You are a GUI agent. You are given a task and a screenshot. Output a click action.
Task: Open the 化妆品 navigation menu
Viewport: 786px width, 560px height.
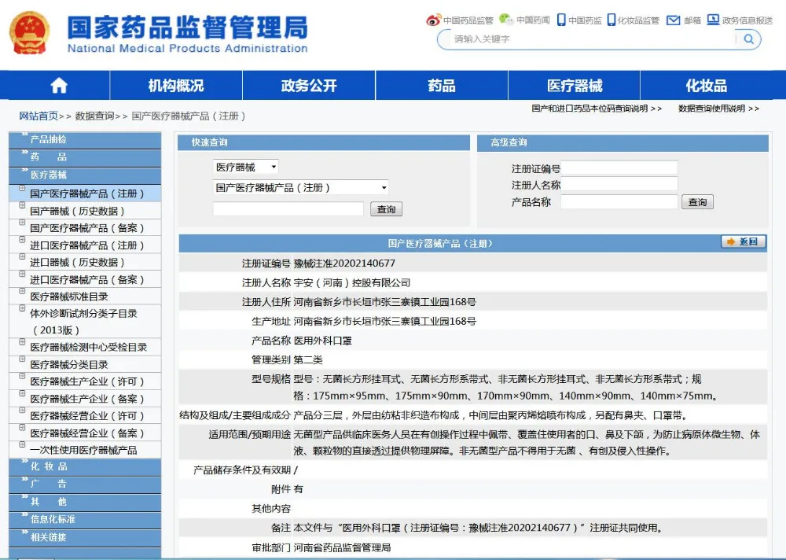tap(707, 85)
